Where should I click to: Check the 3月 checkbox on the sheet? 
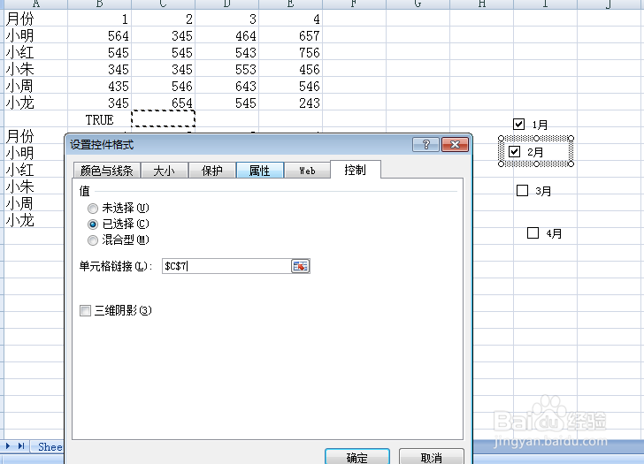click(x=522, y=190)
